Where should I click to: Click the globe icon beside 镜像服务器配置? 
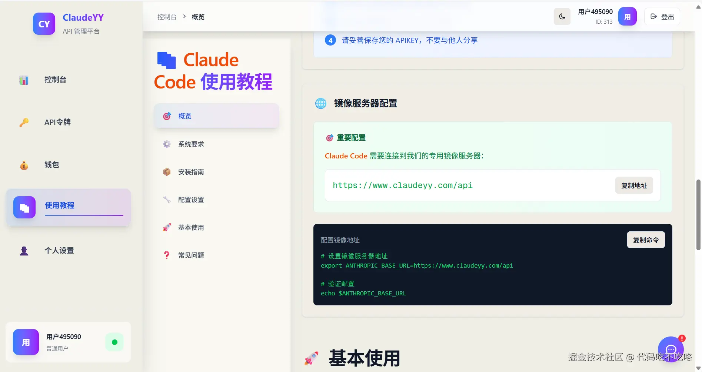click(321, 103)
